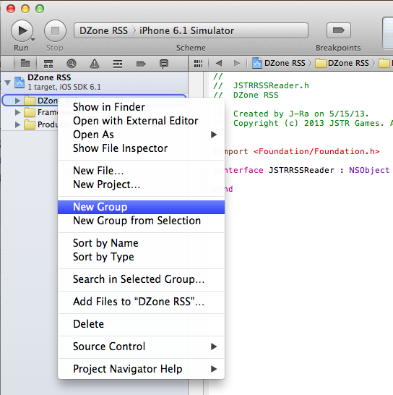
Task: Show the Symbol navigator
Action: (48, 64)
